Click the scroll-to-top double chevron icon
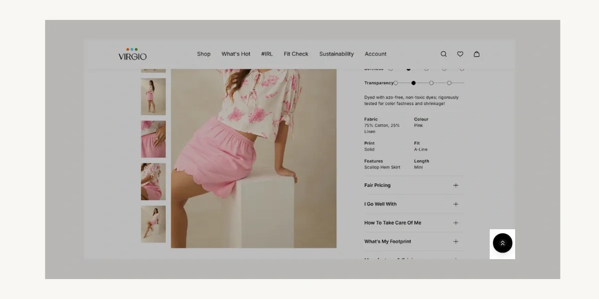Image resolution: width=599 pixels, height=299 pixels. click(x=502, y=244)
